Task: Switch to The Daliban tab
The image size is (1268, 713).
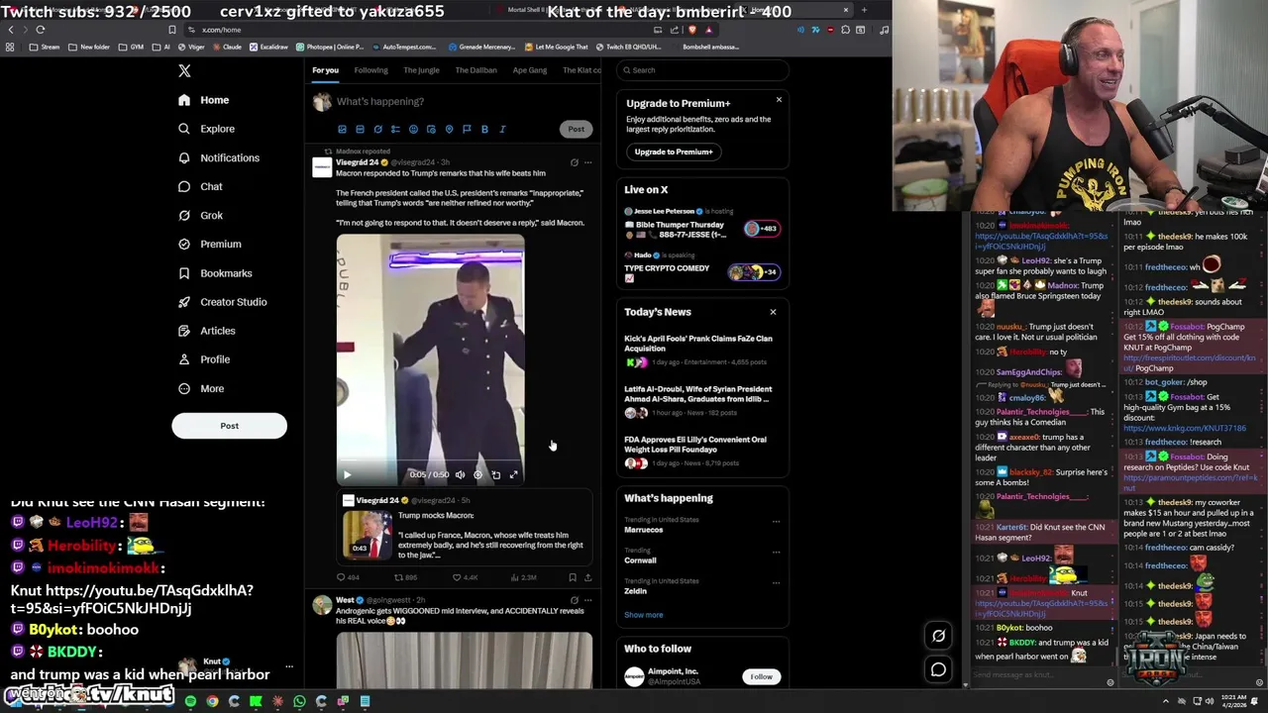Action: (475, 70)
